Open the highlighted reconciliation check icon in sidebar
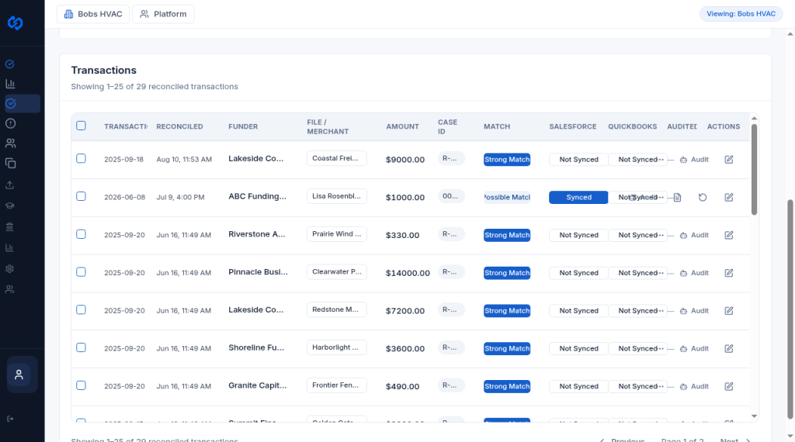This screenshot has width=795, height=442. (11, 103)
